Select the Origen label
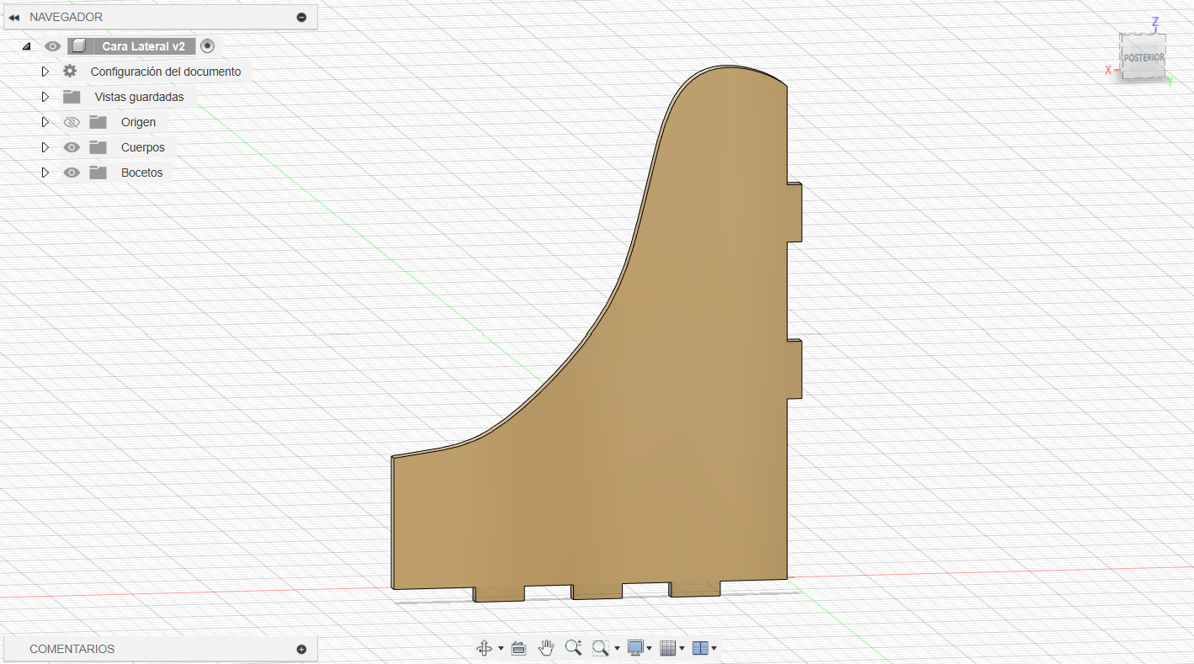The height and width of the screenshot is (664, 1194). coord(139,122)
